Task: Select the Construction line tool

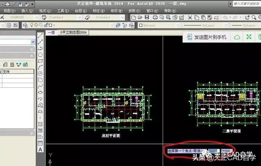Action: click(x=40, y=42)
